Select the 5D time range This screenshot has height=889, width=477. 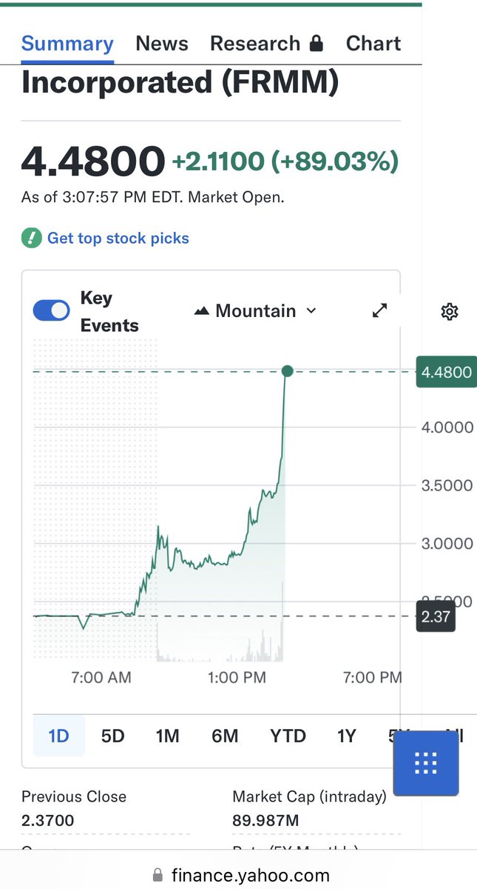(113, 736)
